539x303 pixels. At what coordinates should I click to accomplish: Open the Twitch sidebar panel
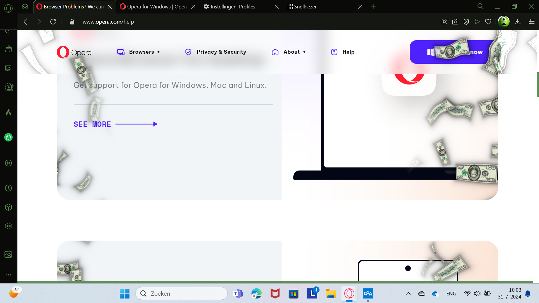click(8, 68)
